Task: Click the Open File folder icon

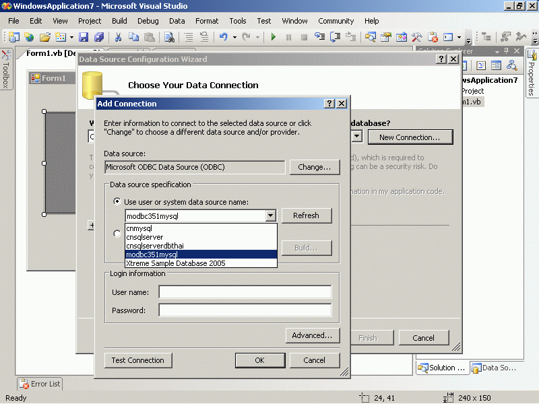Action: (45, 37)
